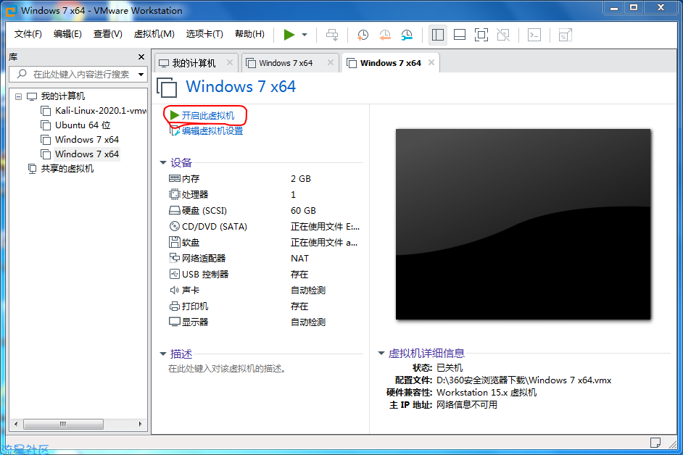Close the 我的计算机 tab
Viewport: 683px width, 455px height.
(x=230, y=63)
